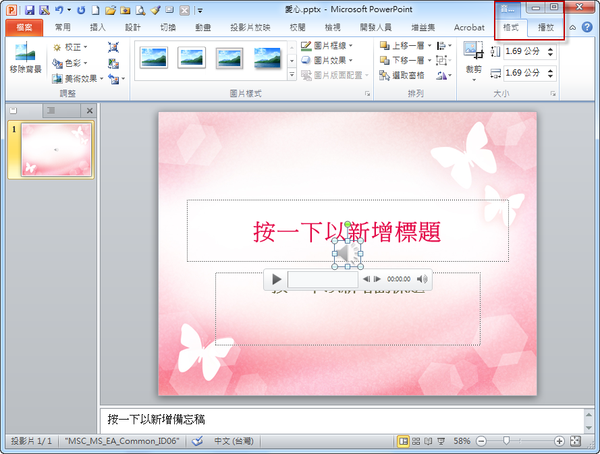Expand the picture styles gallery More button

click(x=292, y=75)
